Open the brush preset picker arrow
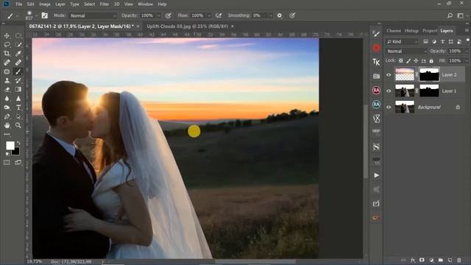 (x=36, y=15)
